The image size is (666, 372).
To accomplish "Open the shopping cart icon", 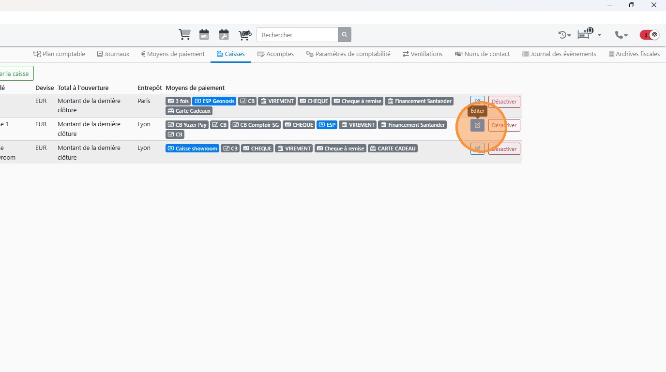I will 184,35.
